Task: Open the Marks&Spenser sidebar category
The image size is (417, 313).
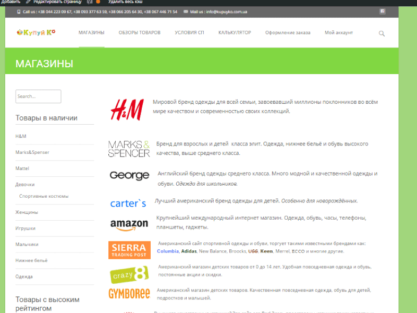Action: click(32, 152)
